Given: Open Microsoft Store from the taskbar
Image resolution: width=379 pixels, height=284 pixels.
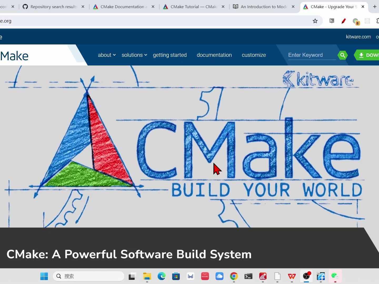Looking at the screenshot, I should point(176,276).
